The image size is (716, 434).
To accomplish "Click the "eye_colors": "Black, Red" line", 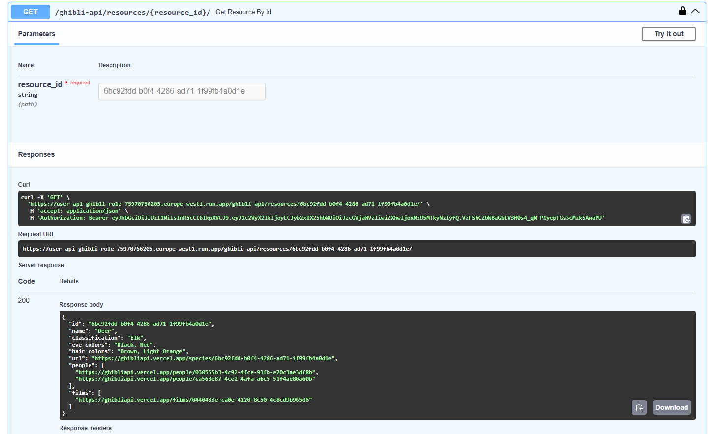I will tap(112, 345).
